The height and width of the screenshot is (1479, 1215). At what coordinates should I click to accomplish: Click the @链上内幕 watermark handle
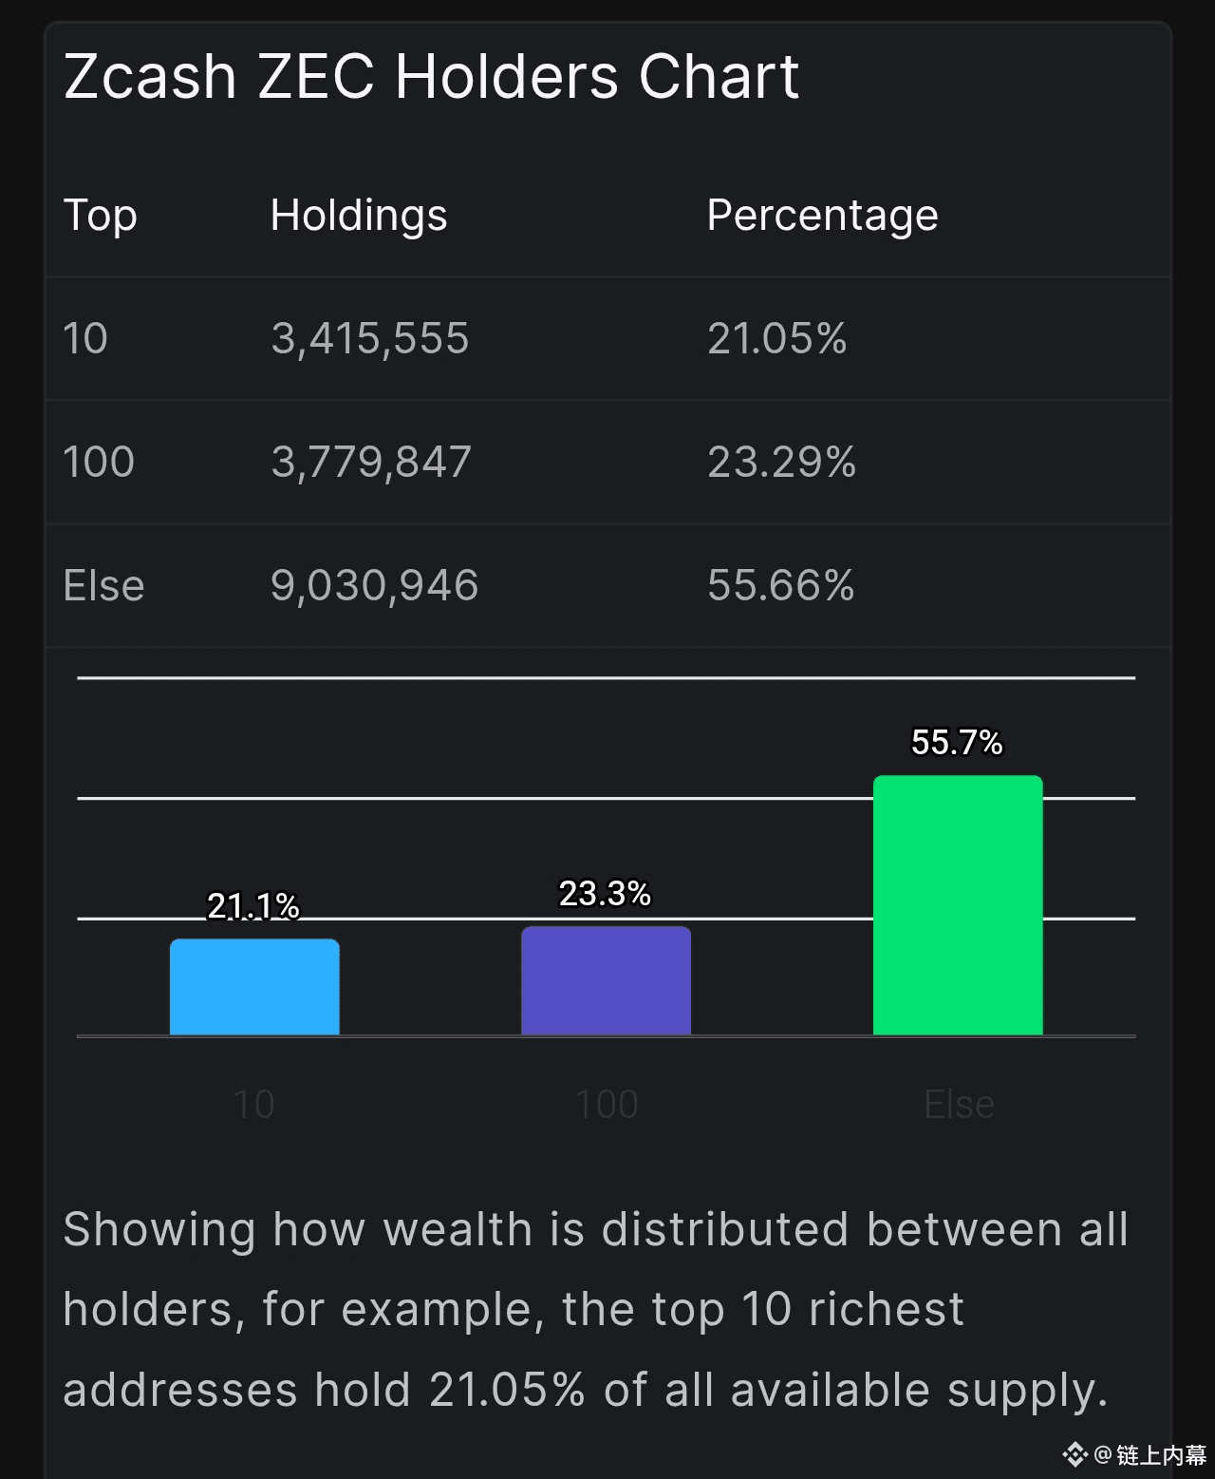pyautogui.click(x=1150, y=1455)
